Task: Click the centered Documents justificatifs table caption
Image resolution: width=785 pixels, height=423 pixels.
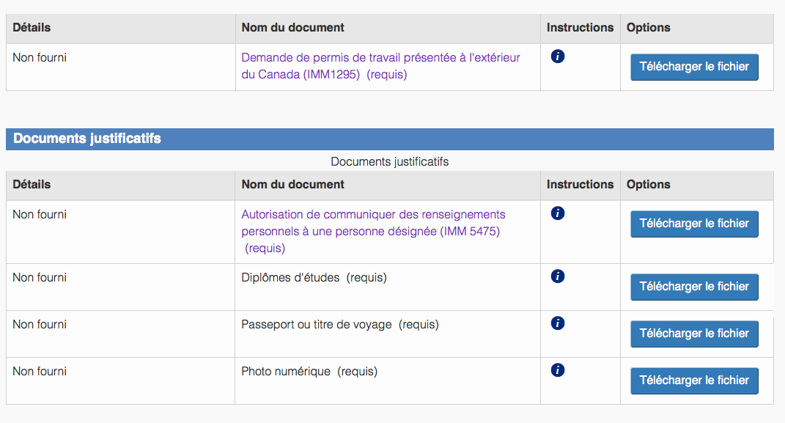Action: [389, 161]
